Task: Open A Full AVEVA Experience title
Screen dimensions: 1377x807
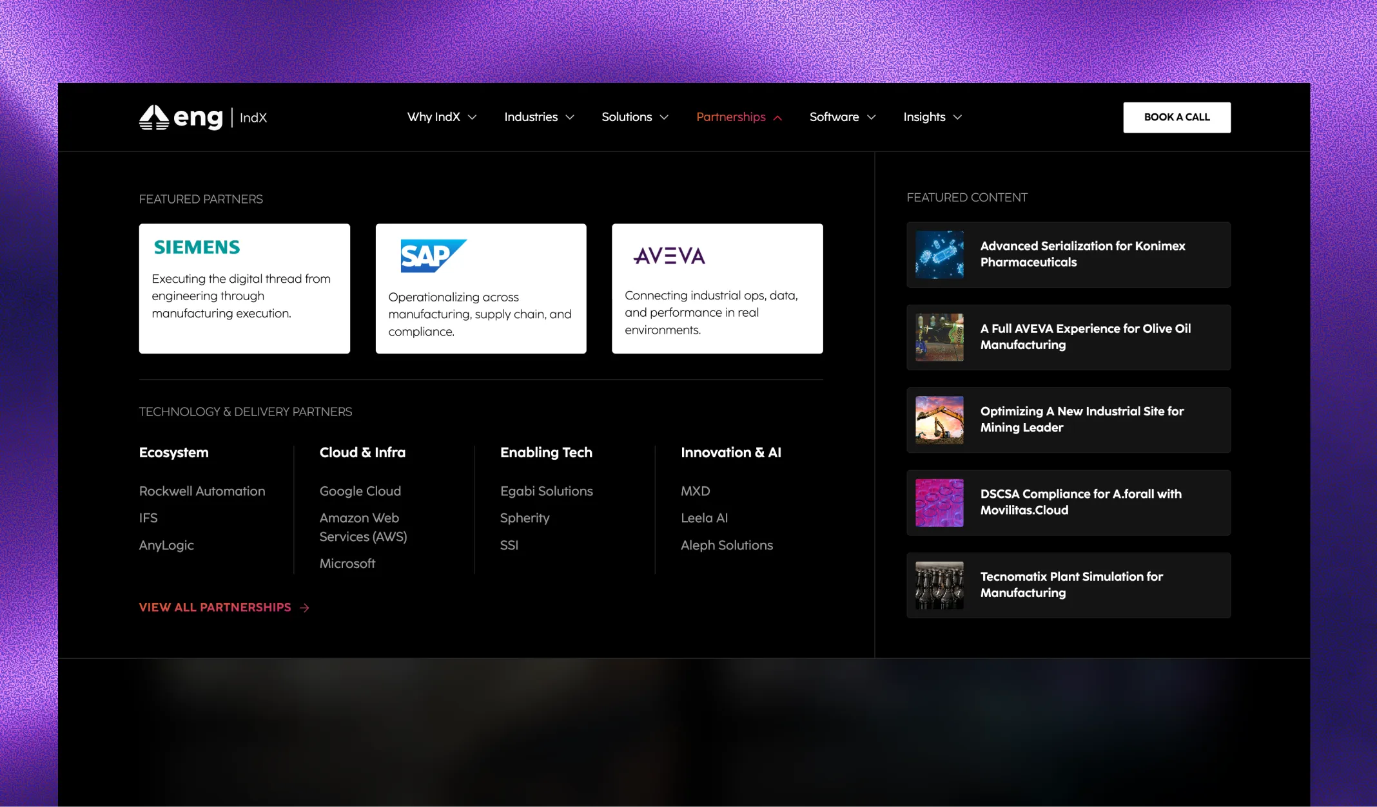Action: click(x=1086, y=336)
